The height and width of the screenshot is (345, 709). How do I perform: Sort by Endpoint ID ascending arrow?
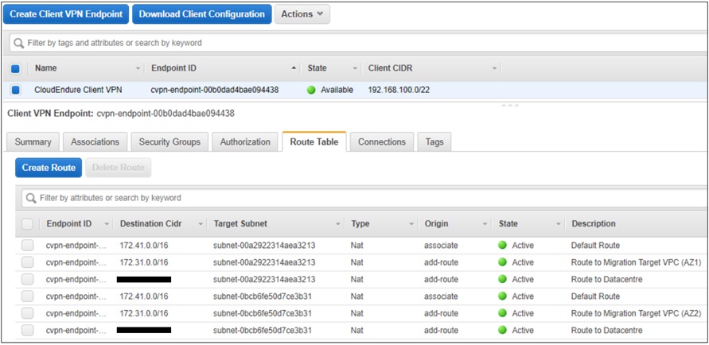(294, 68)
